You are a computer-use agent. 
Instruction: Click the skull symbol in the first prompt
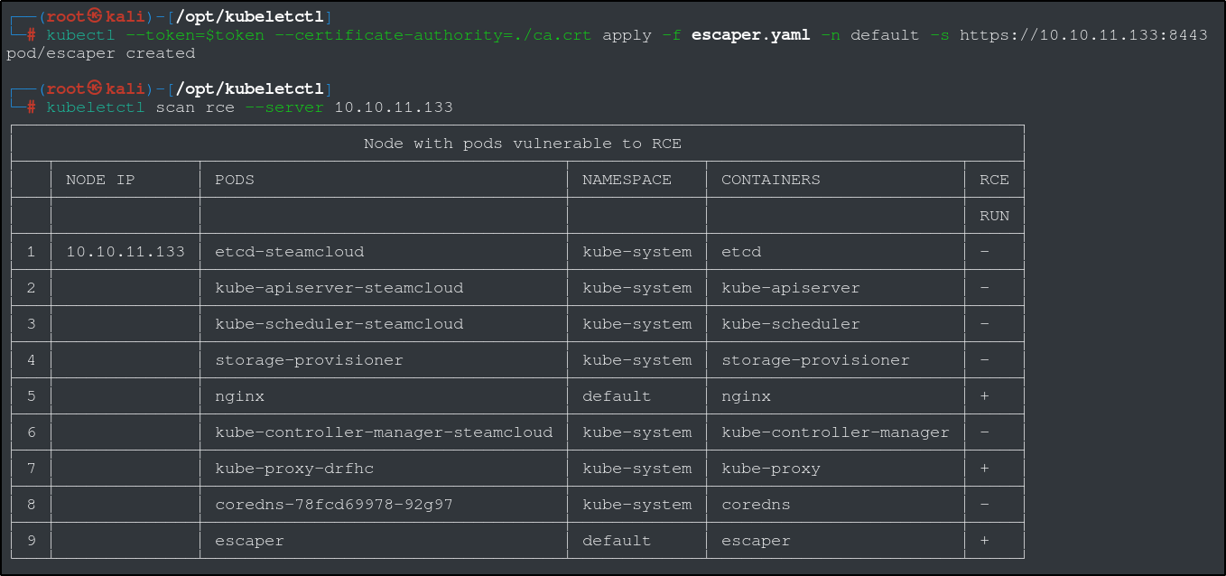95,17
